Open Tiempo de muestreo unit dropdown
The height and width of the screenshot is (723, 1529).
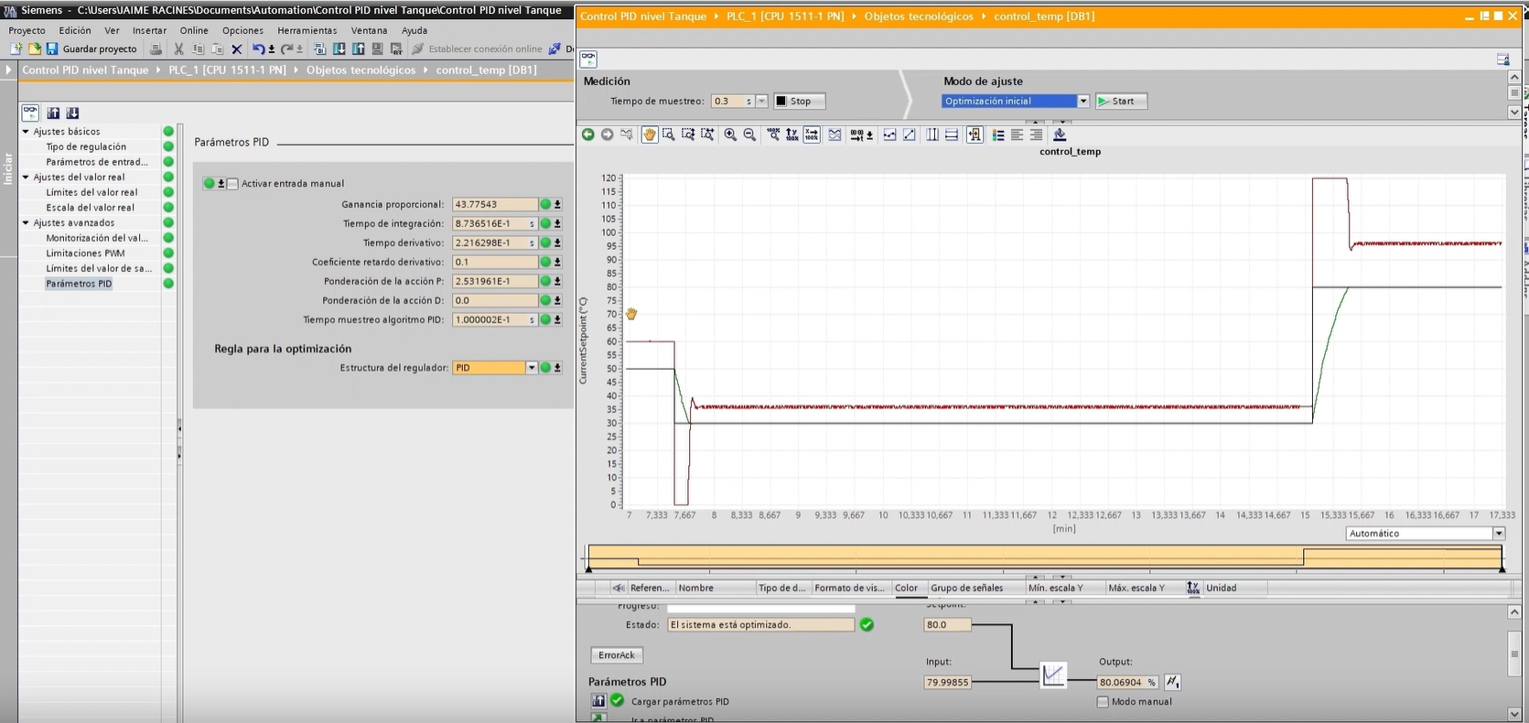coord(761,102)
